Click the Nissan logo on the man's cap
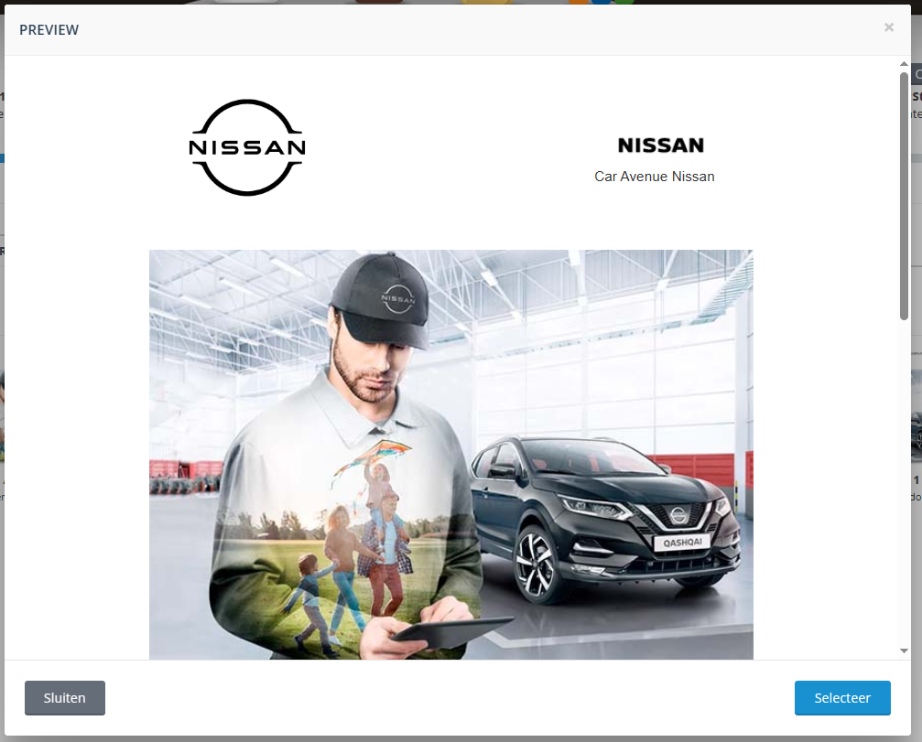The width and height of the screenshot is (922, 742). [x=398, y=299]
